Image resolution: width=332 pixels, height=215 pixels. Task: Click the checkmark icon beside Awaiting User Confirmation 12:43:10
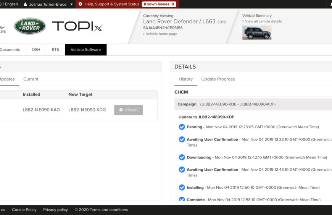(182, 170)
